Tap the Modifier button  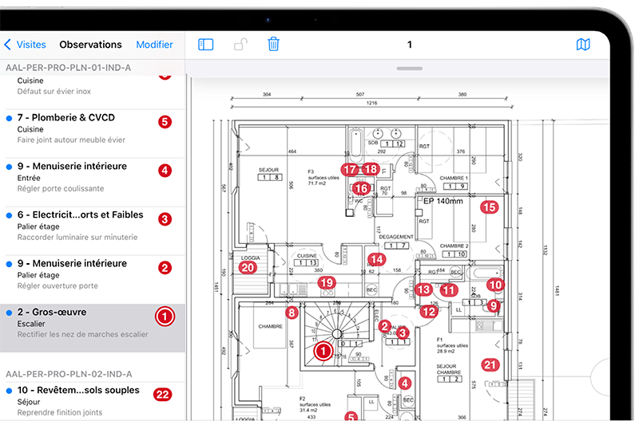154,45
